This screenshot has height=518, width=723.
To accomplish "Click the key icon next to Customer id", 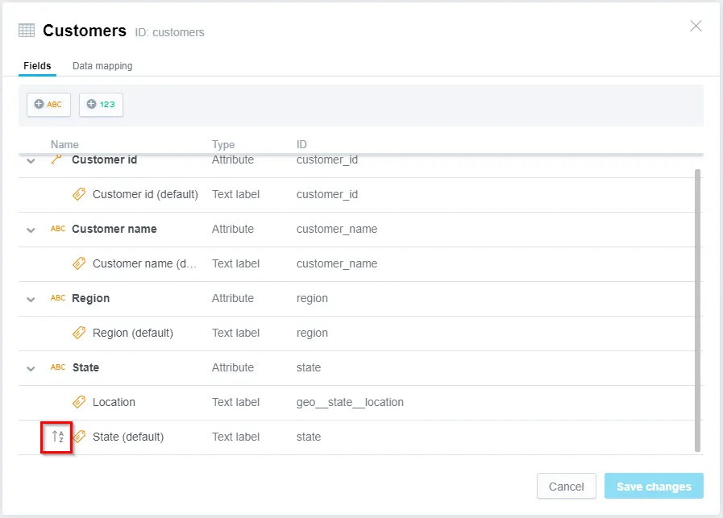I will 56,160.
